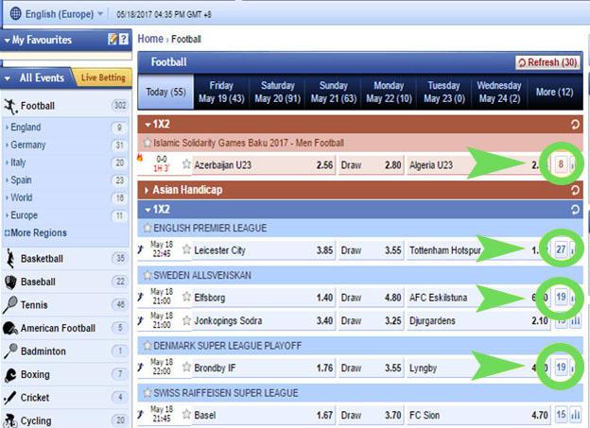The height and width of the screenshot is (428, 590).
Task: Expand More Regions list
Action: point(36,232)
